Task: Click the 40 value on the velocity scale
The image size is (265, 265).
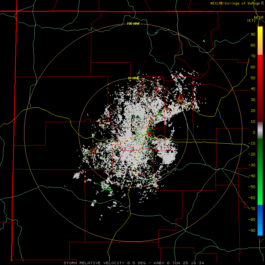Action: [x=253, y=89]
